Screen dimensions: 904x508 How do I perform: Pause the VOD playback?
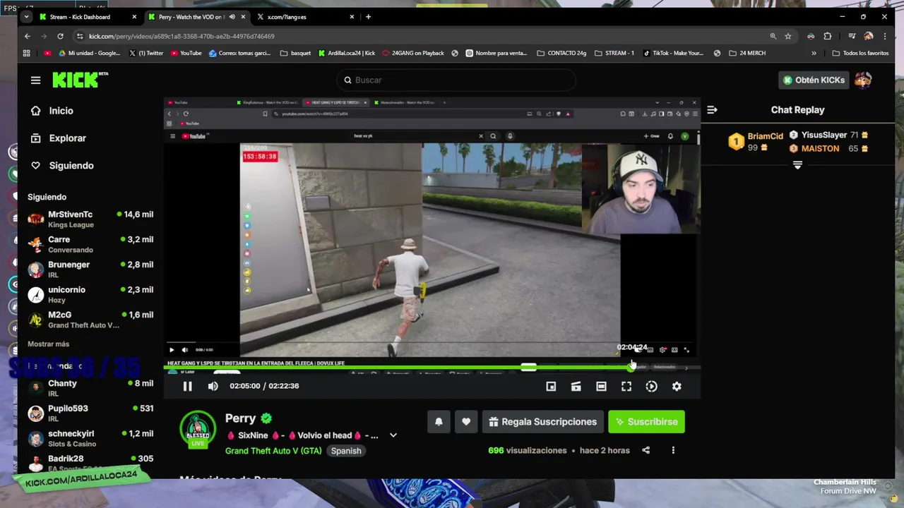187,386
